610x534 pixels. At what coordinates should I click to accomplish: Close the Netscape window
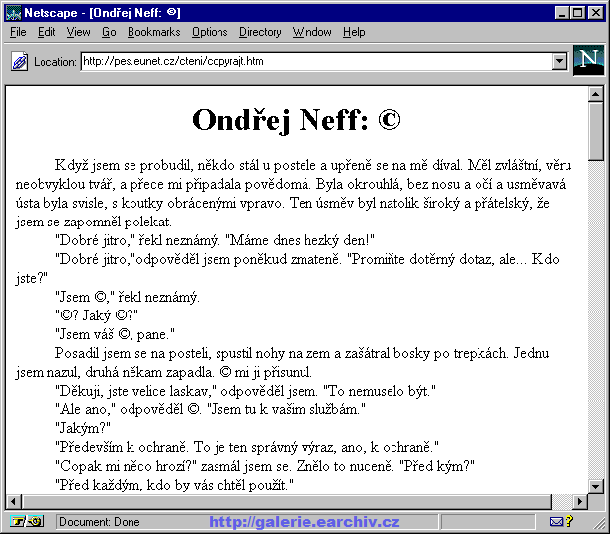596,13
